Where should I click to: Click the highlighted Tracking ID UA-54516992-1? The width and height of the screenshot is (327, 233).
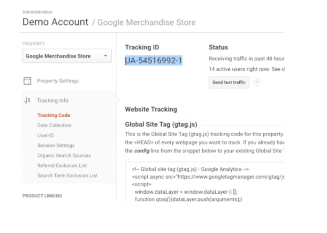pyautogui.click(x=154, y=61)
